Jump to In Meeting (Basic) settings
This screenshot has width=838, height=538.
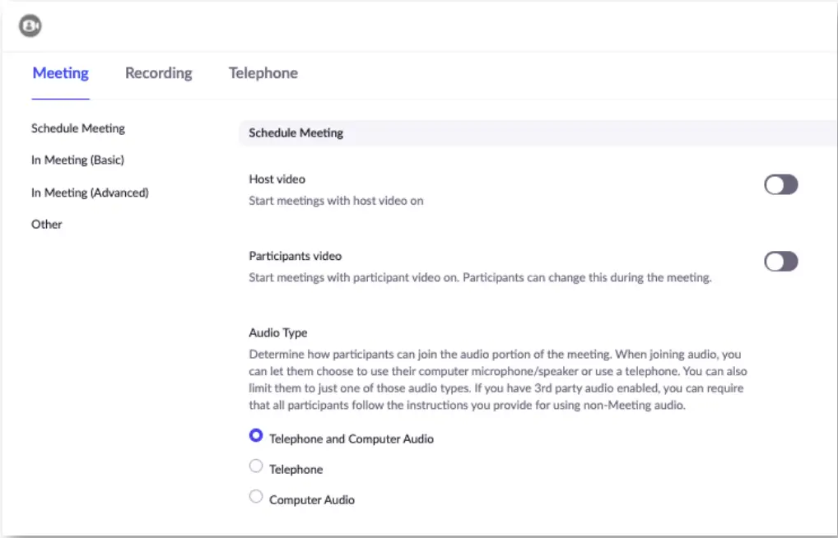click(77, 160)
